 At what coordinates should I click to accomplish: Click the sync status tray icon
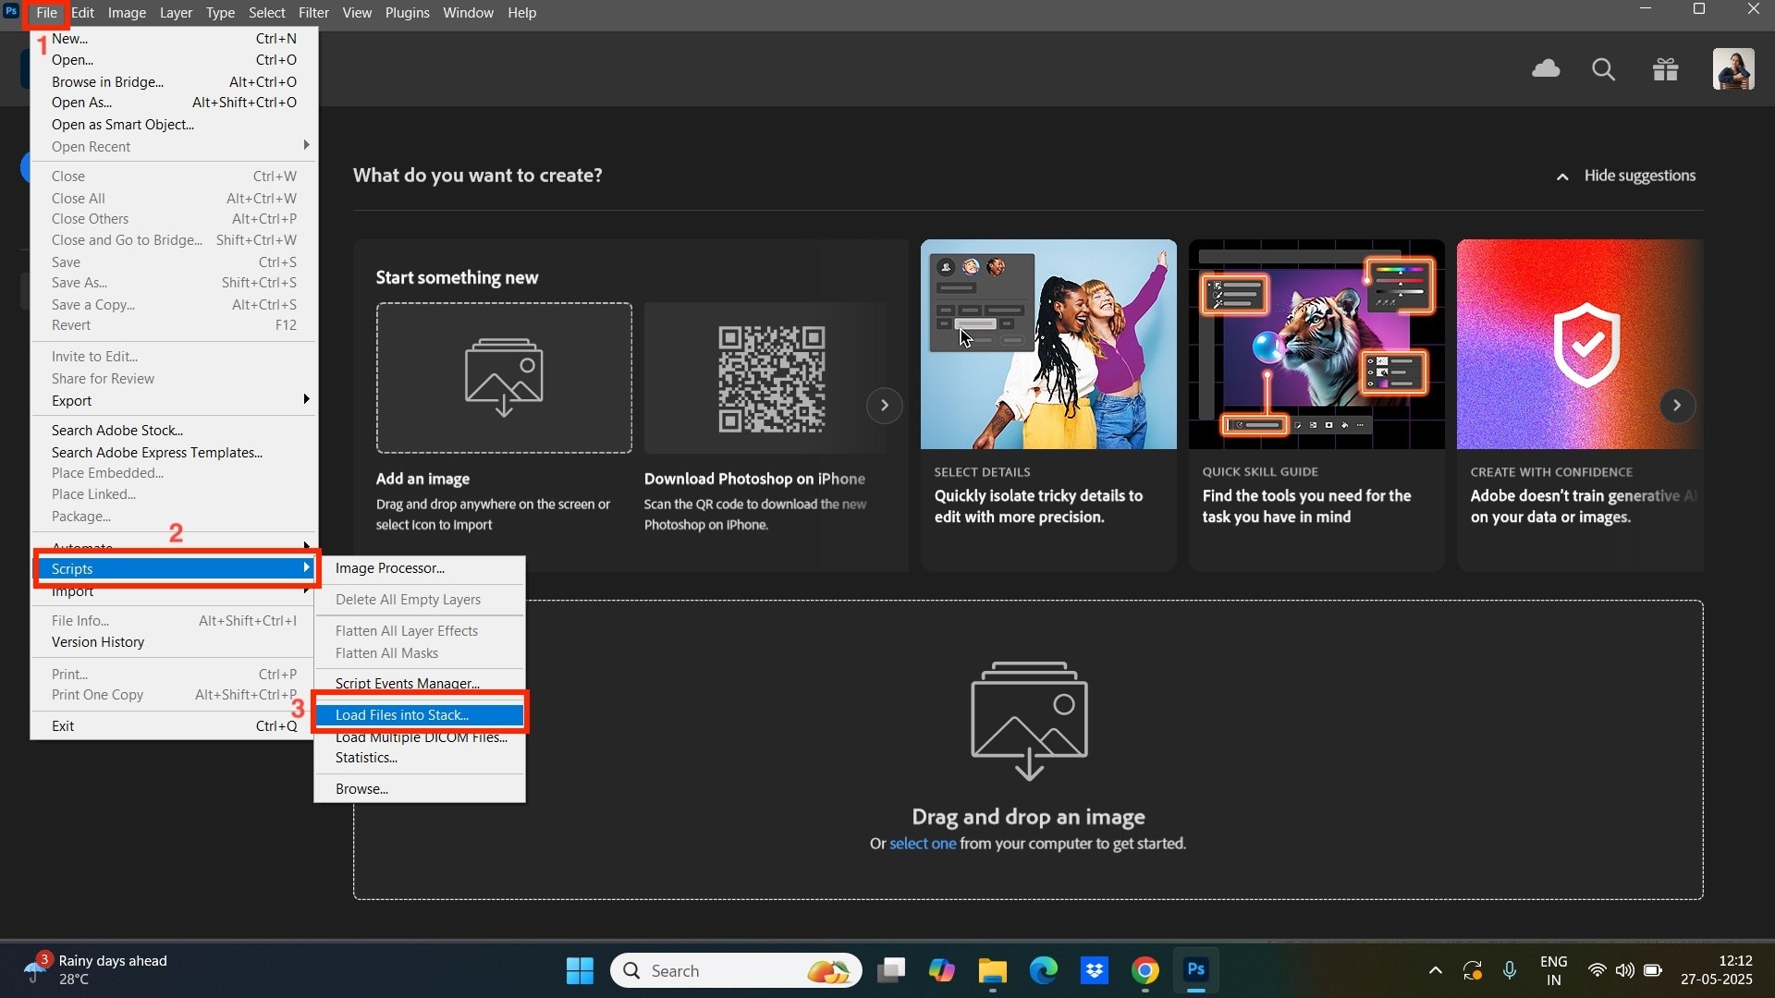point(1472,971)
